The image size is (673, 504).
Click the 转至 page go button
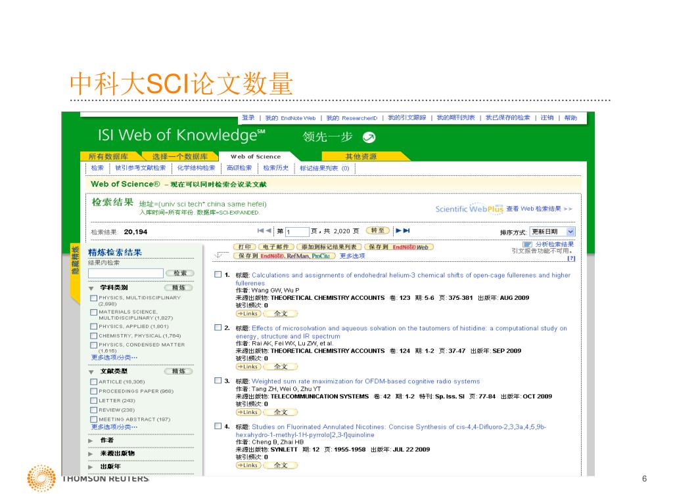coord(378,230)
